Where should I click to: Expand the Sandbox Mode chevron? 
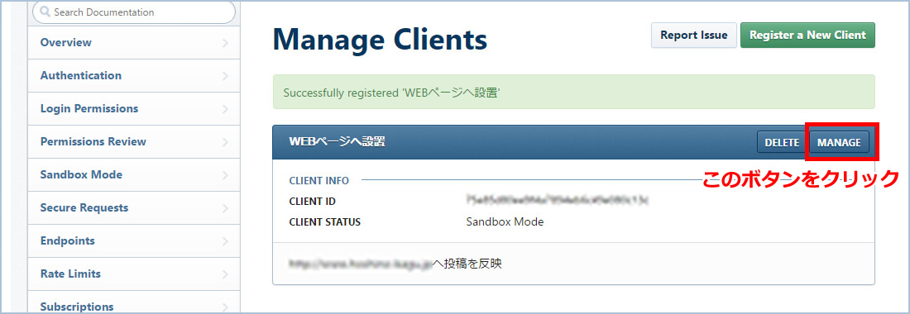[225, 175]
